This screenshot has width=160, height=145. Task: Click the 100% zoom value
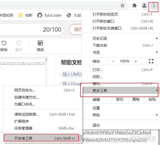tap(125, 61)
